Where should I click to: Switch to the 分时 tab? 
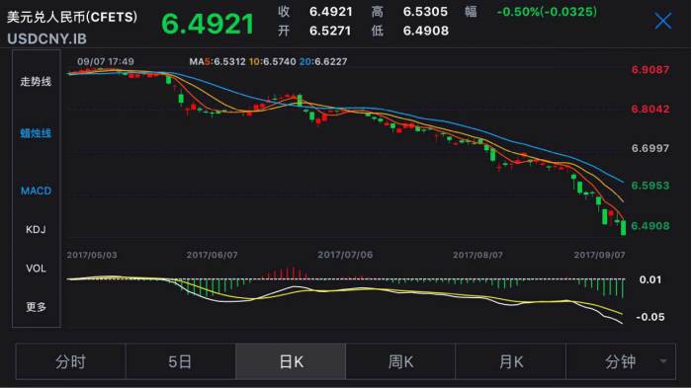[70, 361]
